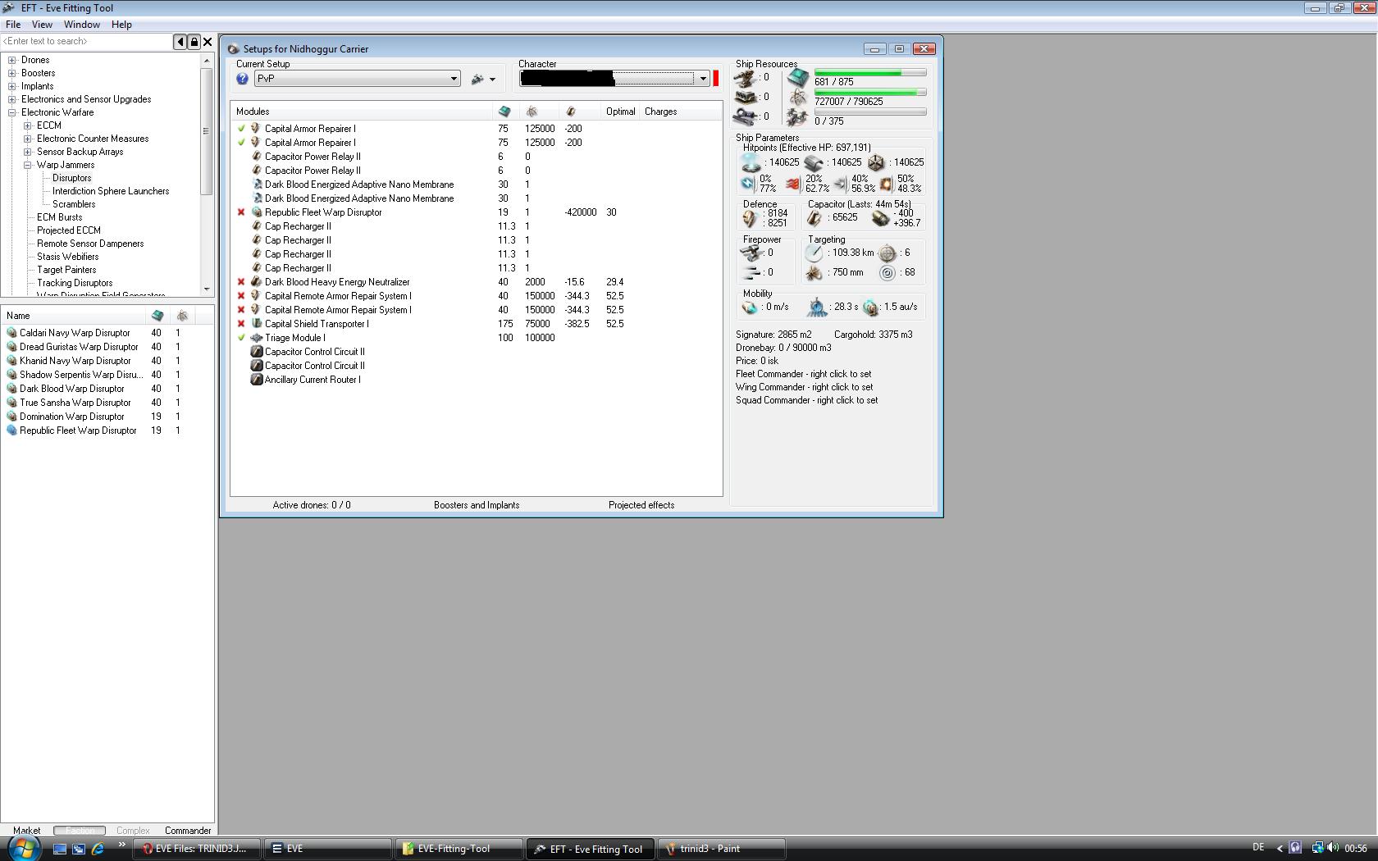Activate the Capital Shield Transporter I status toggle
Image resolution: width=1378 pixels, height=861 pixels.
click(x=241, y=324)
